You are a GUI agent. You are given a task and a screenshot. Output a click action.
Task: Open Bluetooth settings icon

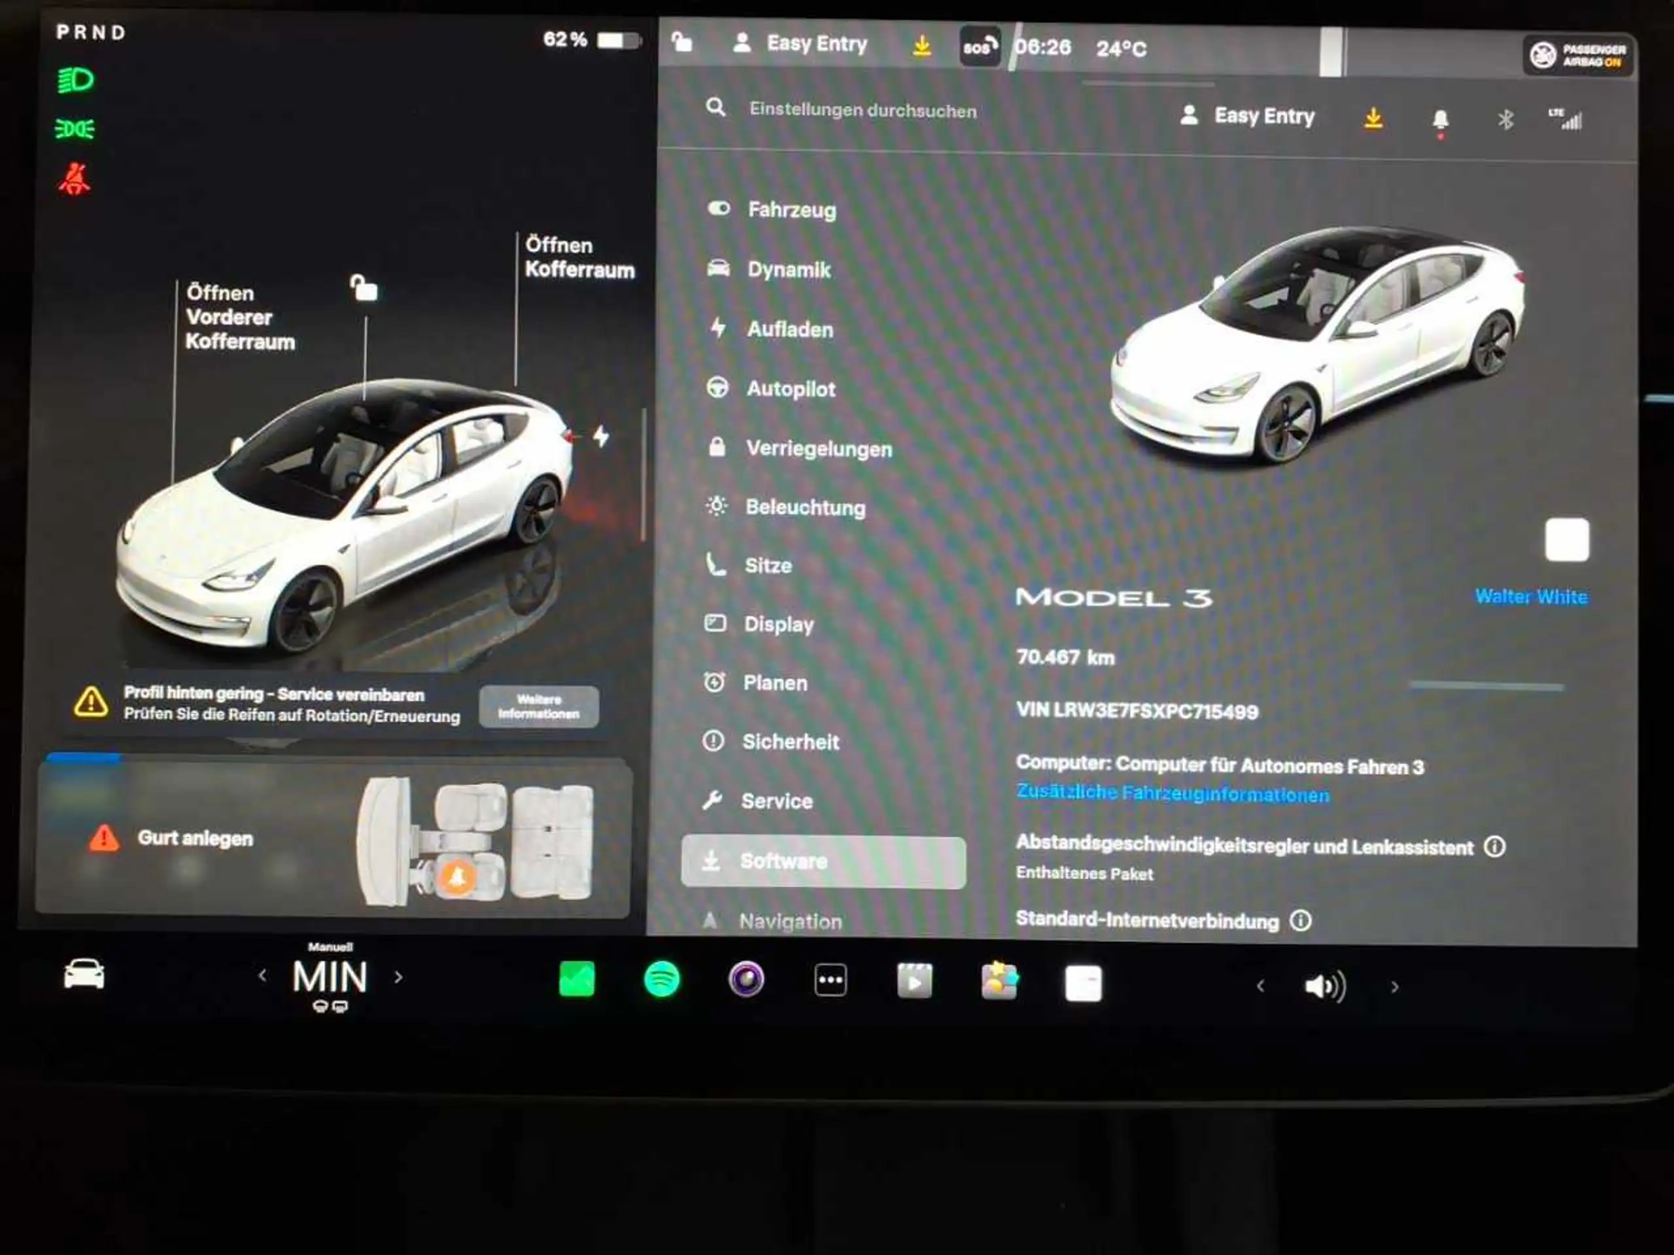click(x=1505, y=120)
